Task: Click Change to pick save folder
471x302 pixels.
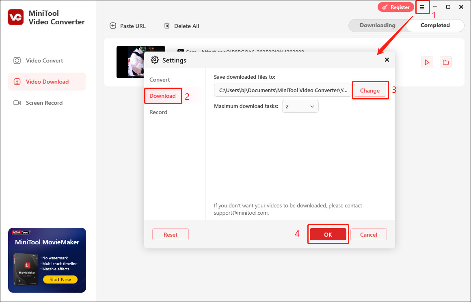Action: (x=370, y=91)
